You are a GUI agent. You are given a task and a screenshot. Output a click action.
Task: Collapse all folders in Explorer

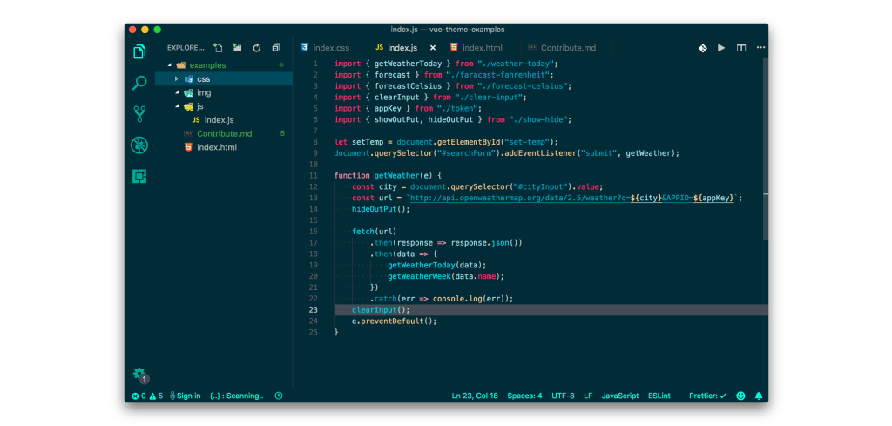pos(276,48)
